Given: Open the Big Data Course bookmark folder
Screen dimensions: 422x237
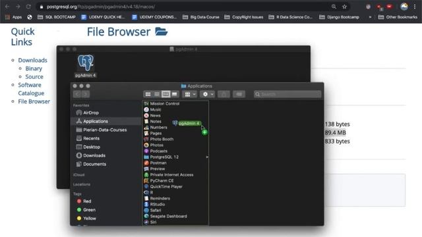Looking at the screenshot, I should click(x=200, y=17).
